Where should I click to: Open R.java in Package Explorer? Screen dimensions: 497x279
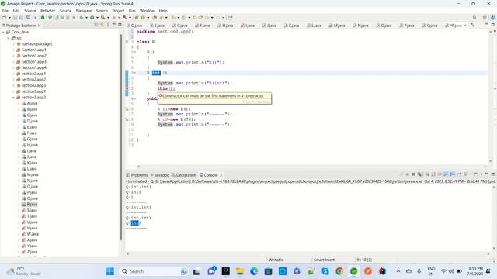click(x=30, y=205)
